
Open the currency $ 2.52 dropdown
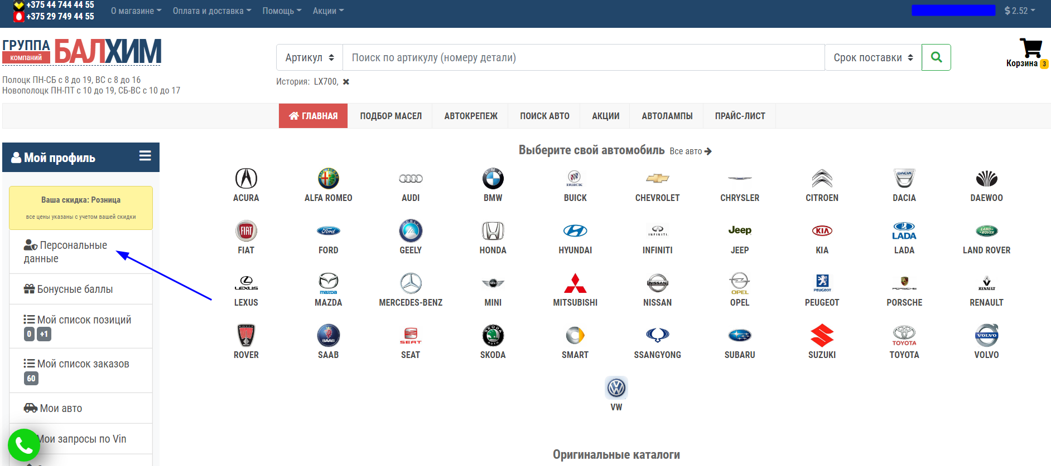(1019, 11)
